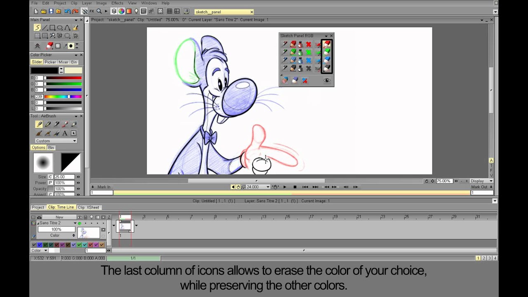Choose the AirBrush tool icon

[x=39, y=124]
